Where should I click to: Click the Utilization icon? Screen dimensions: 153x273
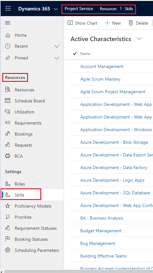click(8, 112)
